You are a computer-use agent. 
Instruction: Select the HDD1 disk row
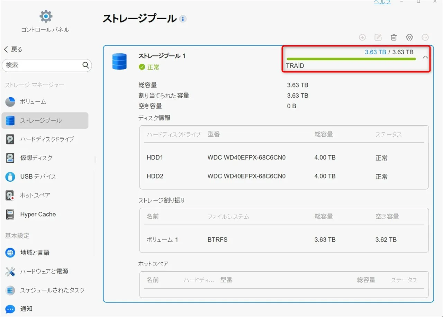[284, 158]
